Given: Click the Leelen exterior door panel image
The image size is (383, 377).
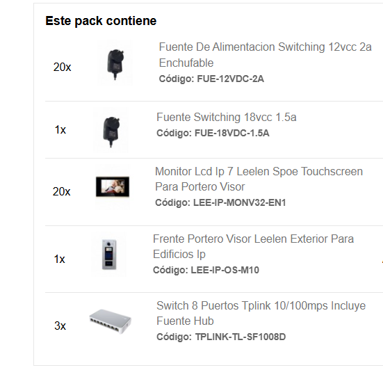Looking at the screenshot, I should click(x=109, y=255).
